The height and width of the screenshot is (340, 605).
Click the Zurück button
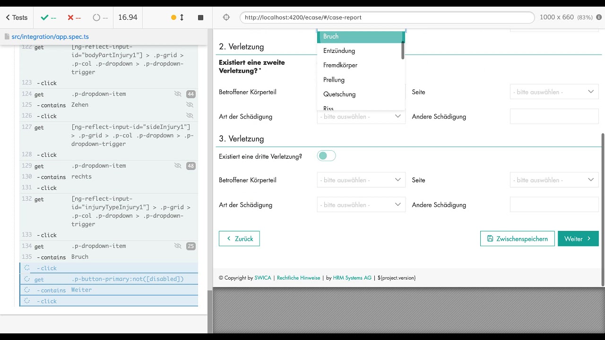pyautogui.click(x=239, y=238)
